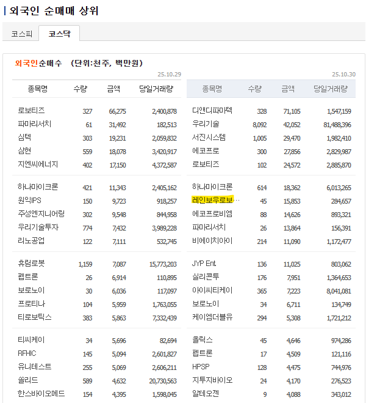Open JYP Ent. stock link
This screenshot has height=403, width=366.
[204, 263]
